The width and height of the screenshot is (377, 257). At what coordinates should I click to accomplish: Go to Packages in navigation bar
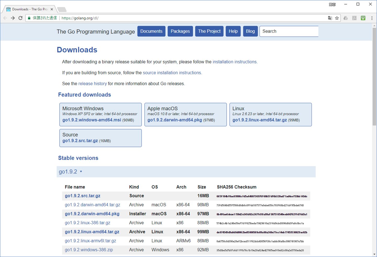click(180, 31)
